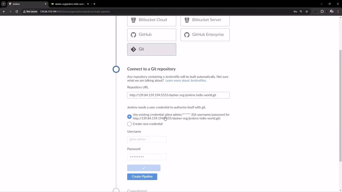Open the Chrome three-dot menu
Screen dimensions: 342x192
pos(338,11)
